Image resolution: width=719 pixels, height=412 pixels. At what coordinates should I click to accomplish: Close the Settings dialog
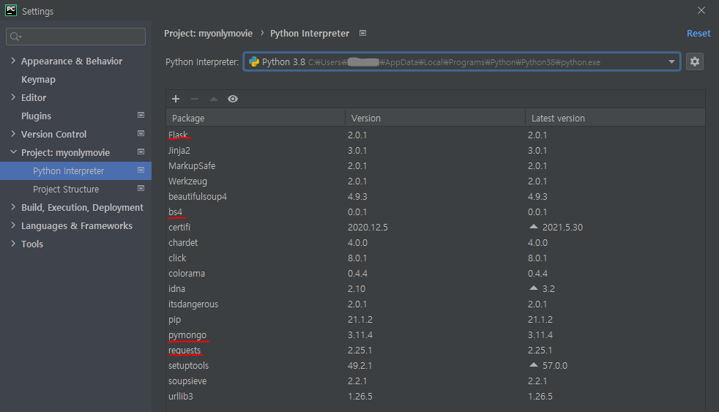[x=701, y=10]
